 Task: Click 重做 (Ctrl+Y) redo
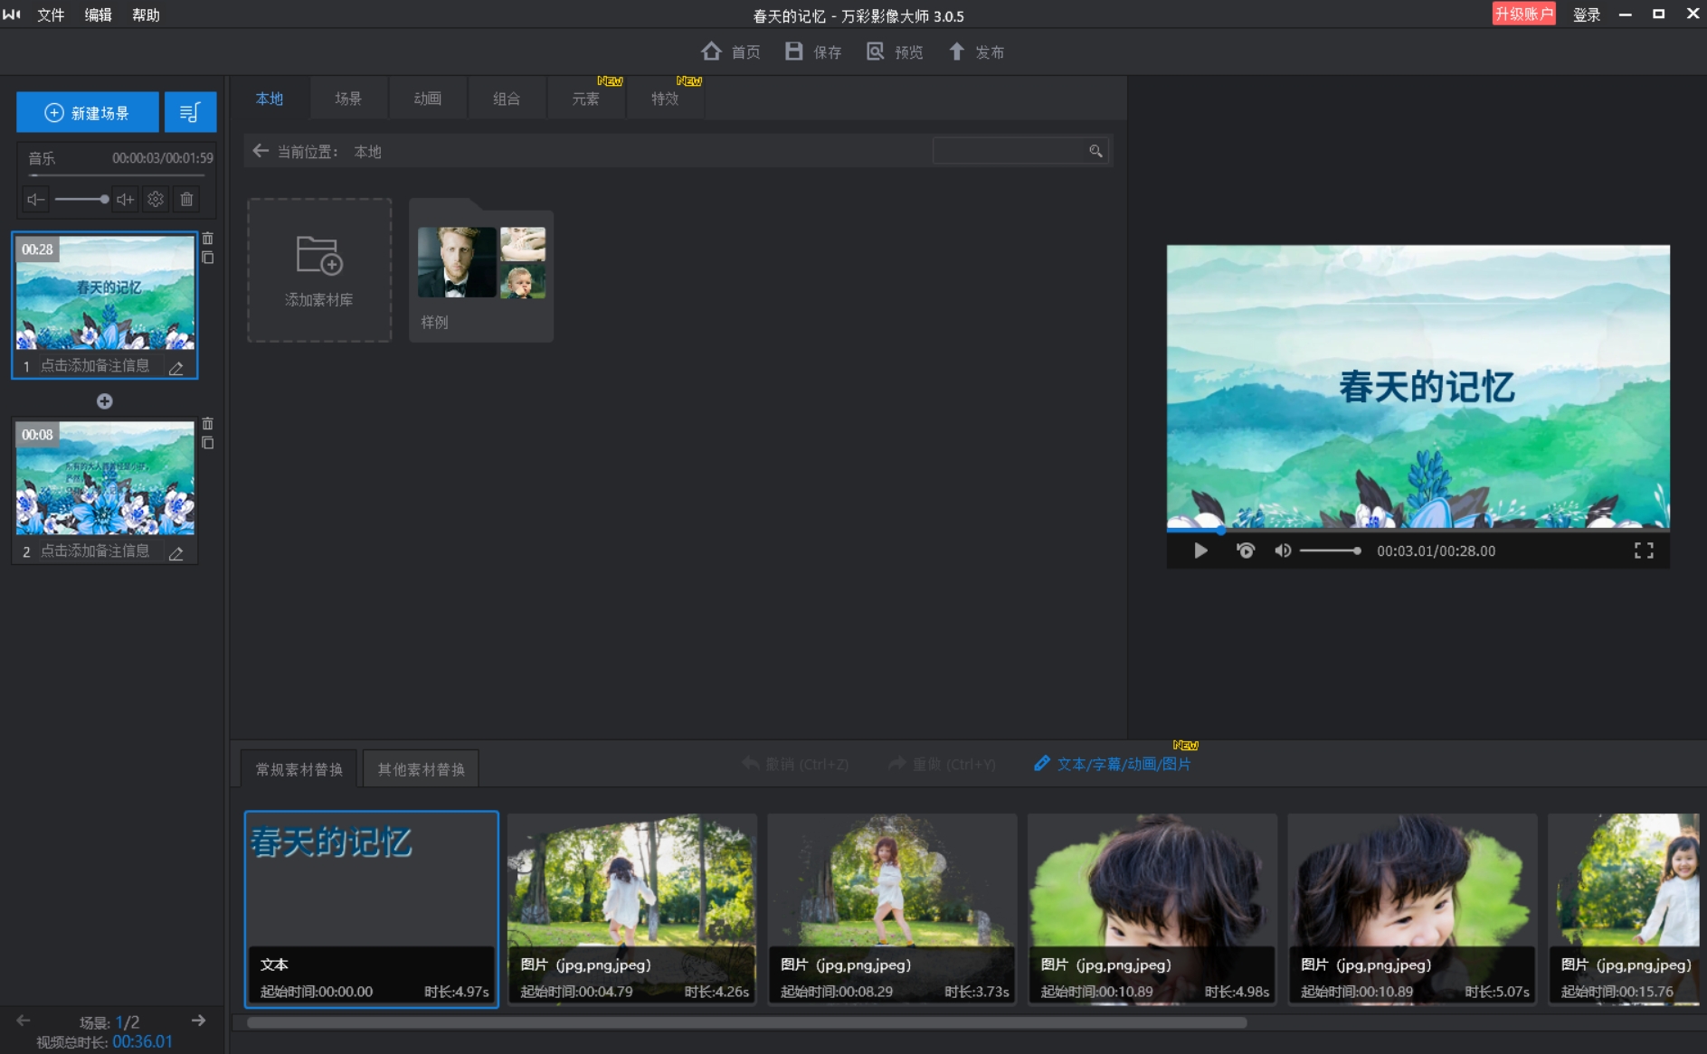click(x=942, y=764)
